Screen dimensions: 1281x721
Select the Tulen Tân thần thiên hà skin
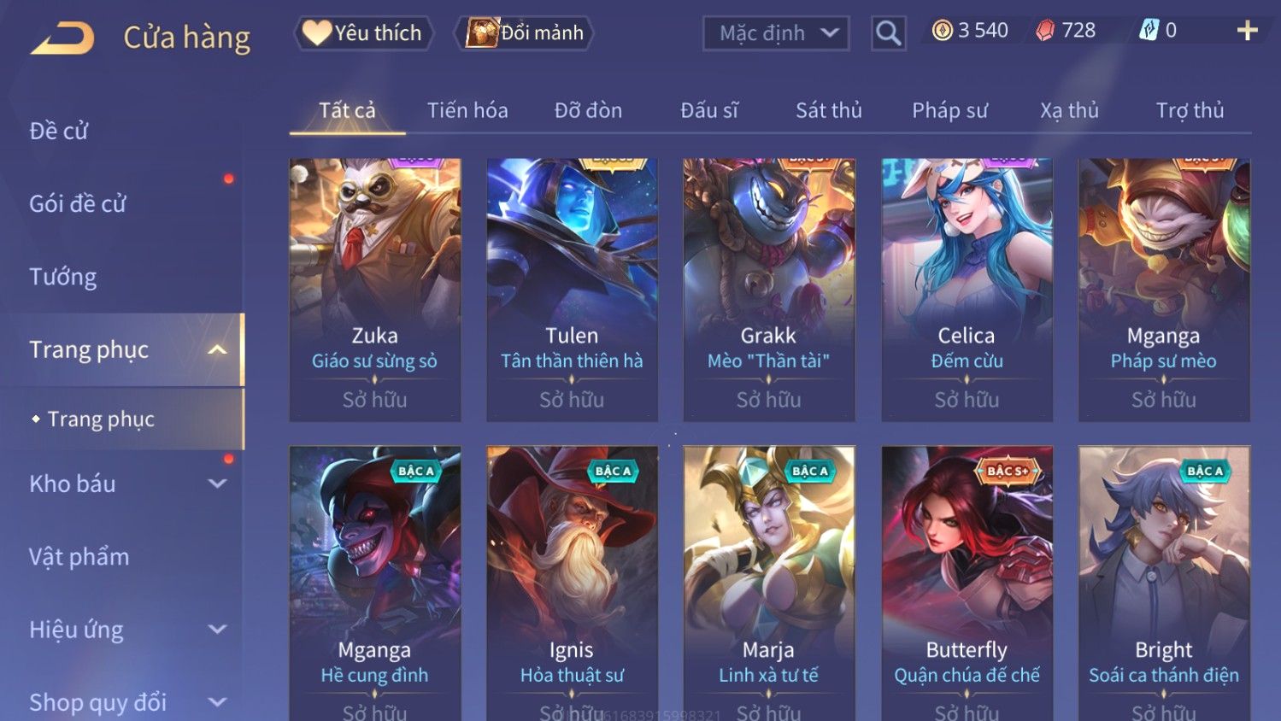click(x=572, y=290)
